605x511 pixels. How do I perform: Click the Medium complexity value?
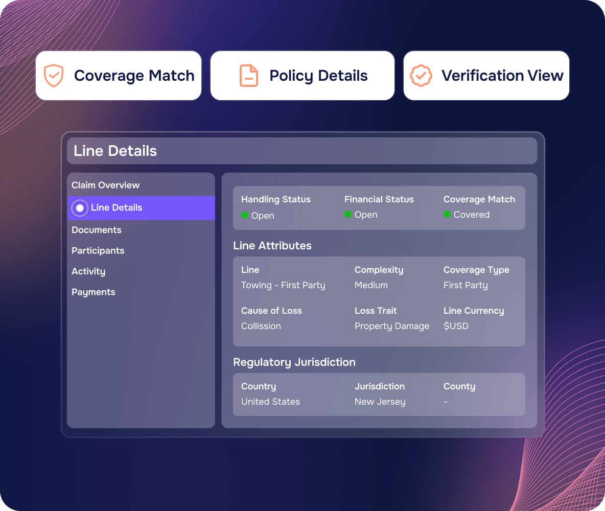click(x=371, y=285)
